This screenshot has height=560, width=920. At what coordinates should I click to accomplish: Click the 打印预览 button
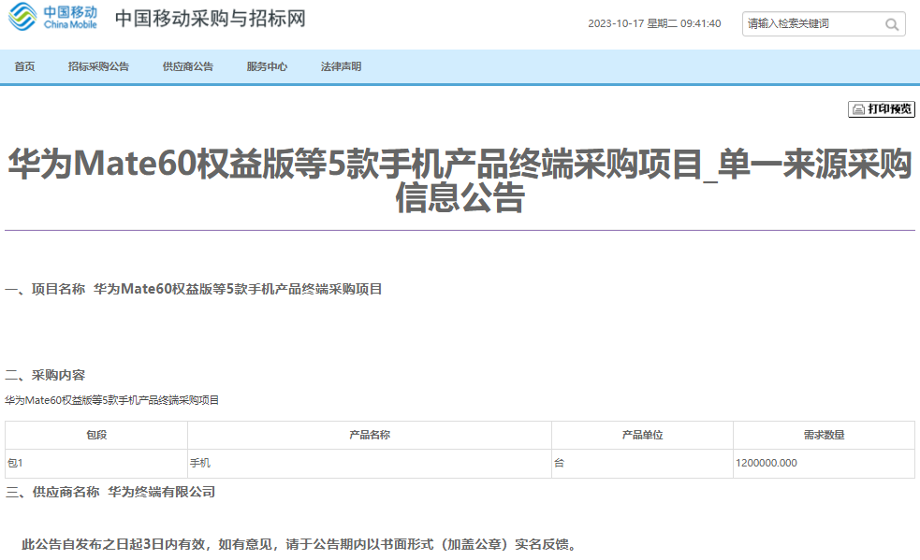pos(882,109)
